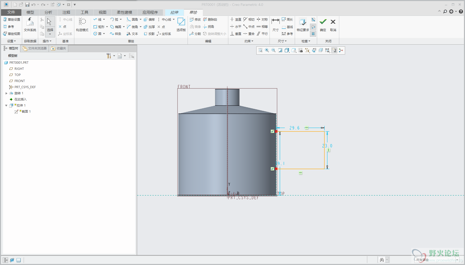Switch to the 分析 ribbon tab
The image size is (465, 265).
coord(48,12)
